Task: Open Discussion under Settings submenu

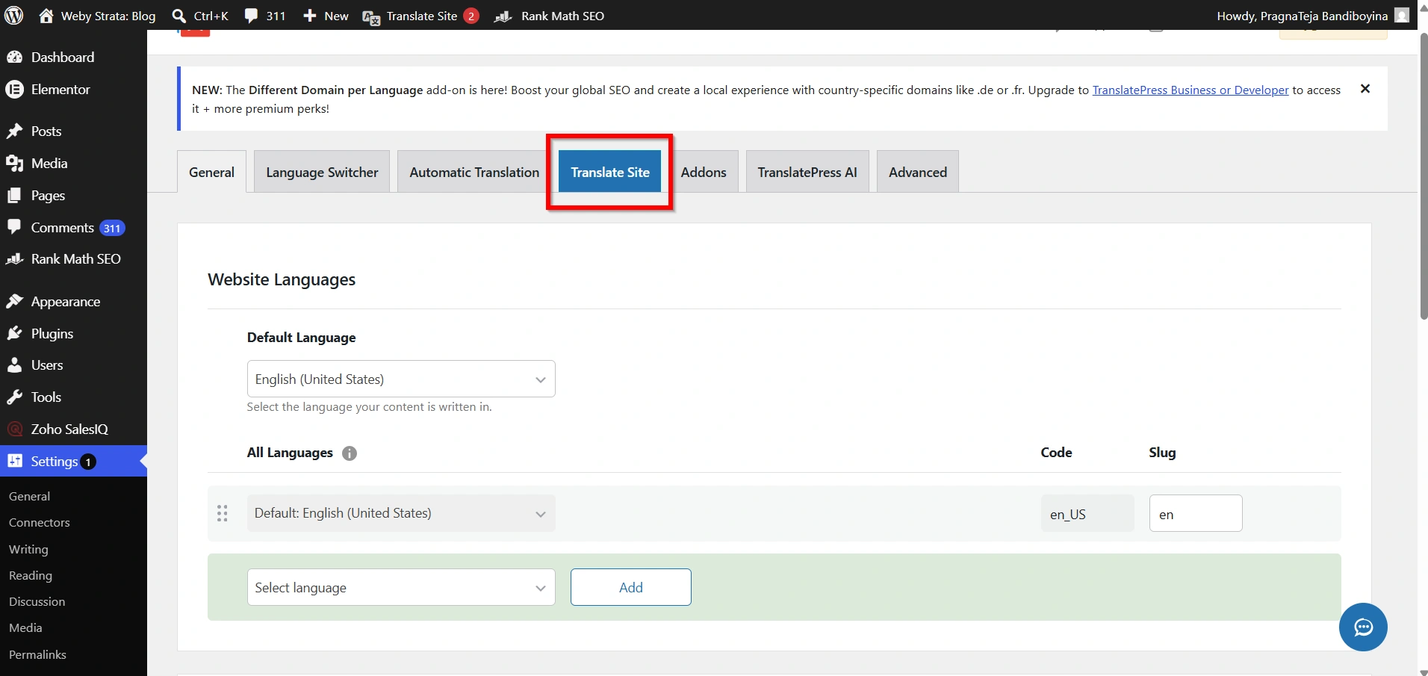Action: tap(37, 602)
